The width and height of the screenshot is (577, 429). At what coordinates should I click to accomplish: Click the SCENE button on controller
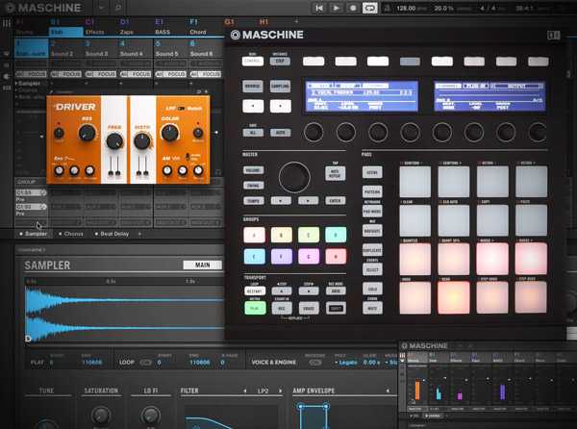click(x=372, y=172)
